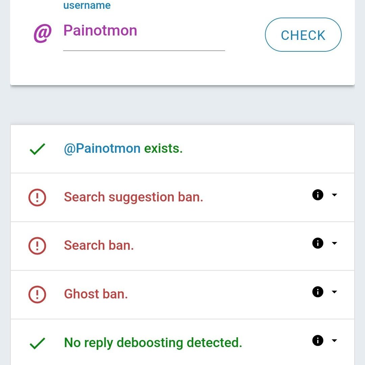Click green checkmark beside reply deboosting

tap(37, 343)
